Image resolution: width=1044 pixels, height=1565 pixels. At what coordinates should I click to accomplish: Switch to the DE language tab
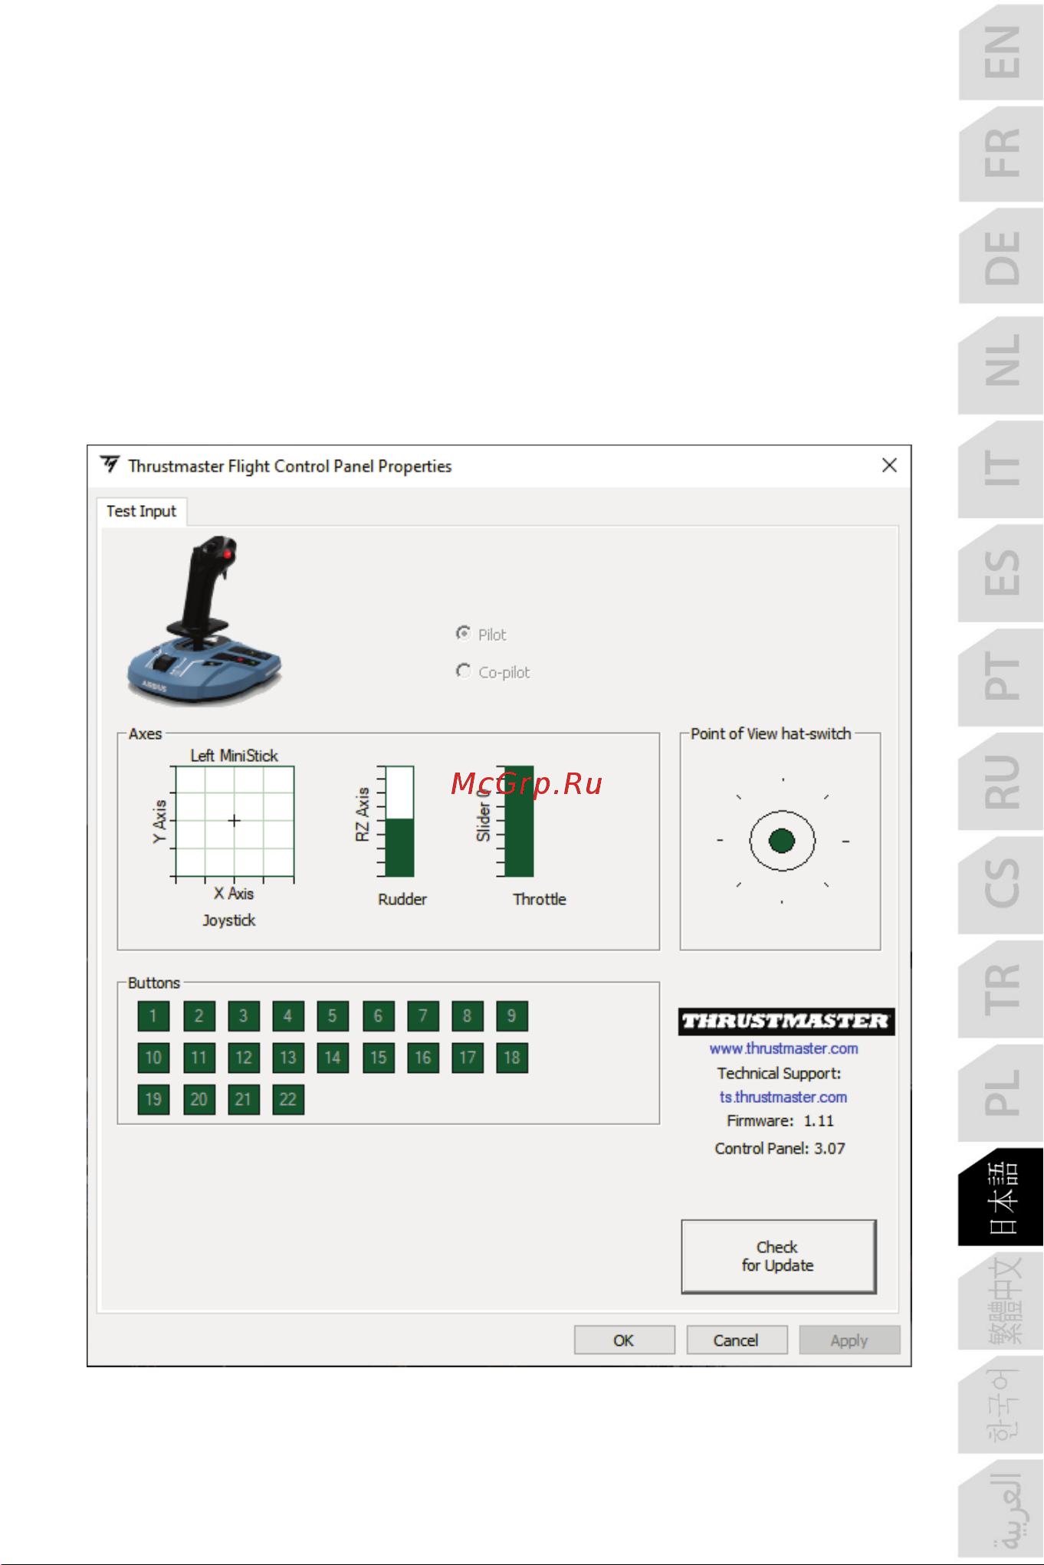[1001, 257]
